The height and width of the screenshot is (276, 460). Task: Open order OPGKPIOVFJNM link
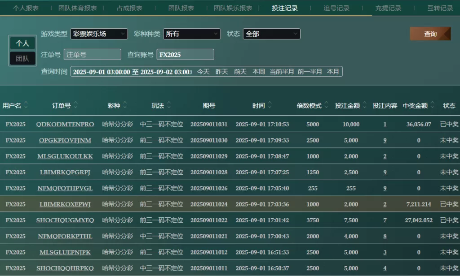[65, 141]
